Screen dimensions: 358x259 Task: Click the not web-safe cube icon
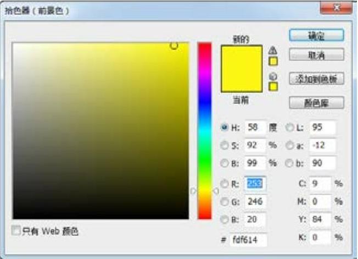(x=273, y=76)
